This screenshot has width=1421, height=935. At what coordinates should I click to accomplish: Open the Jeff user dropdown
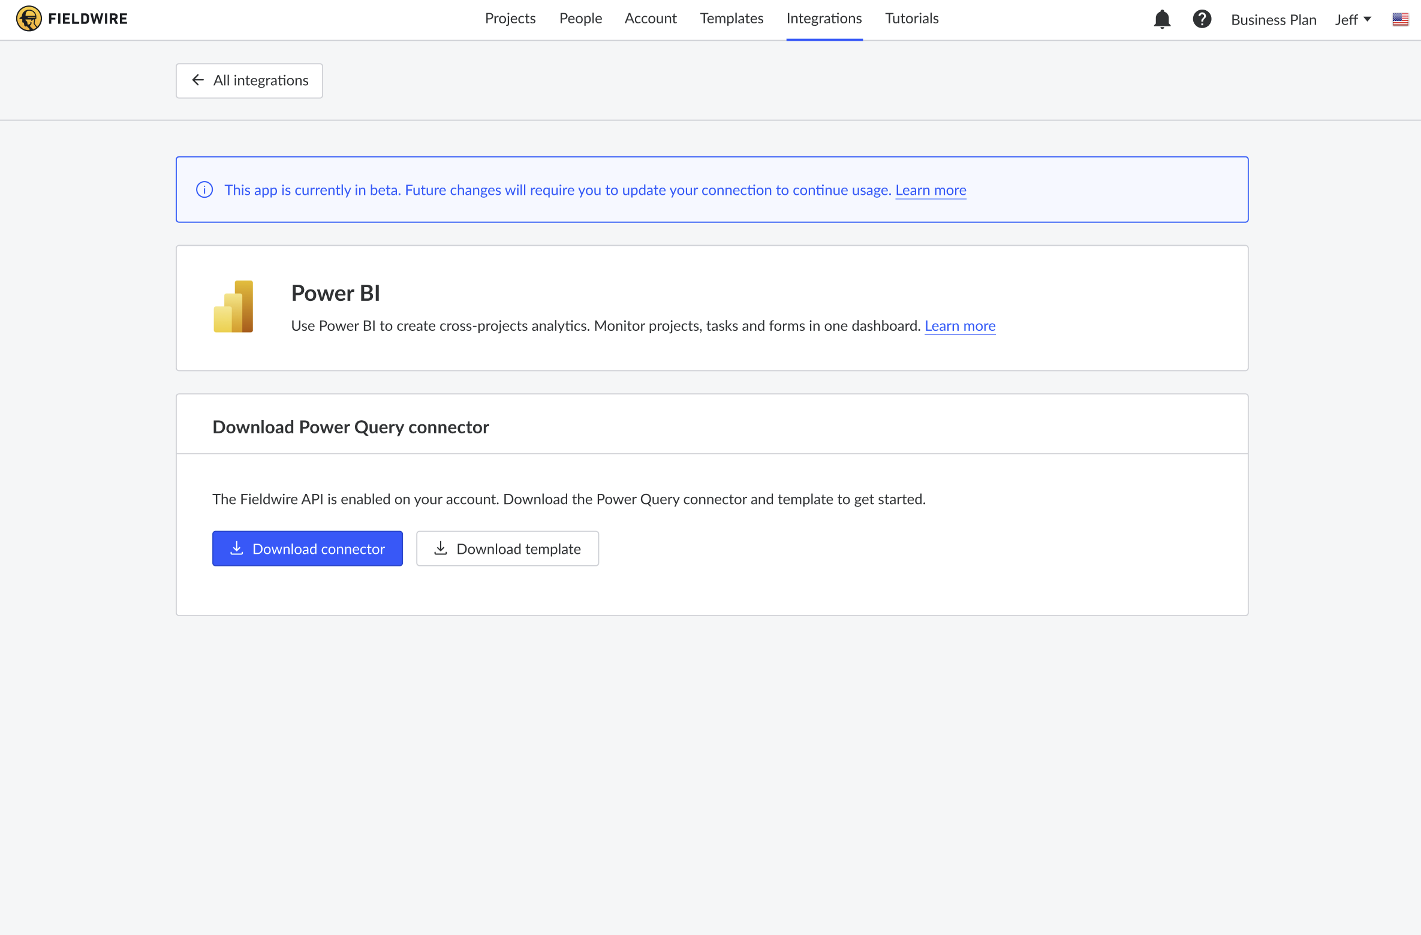point(1353,20)
